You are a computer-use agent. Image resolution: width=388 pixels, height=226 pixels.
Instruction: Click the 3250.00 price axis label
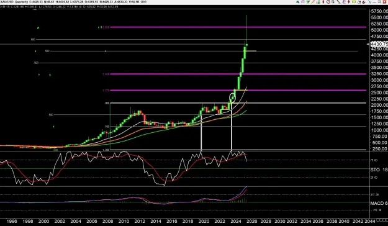(x=379, y=74)
